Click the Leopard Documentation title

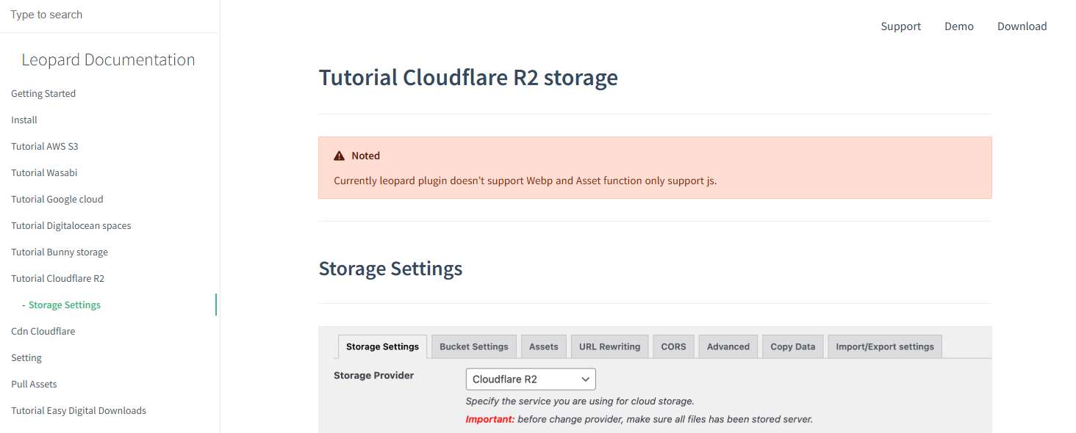(108, 60)
